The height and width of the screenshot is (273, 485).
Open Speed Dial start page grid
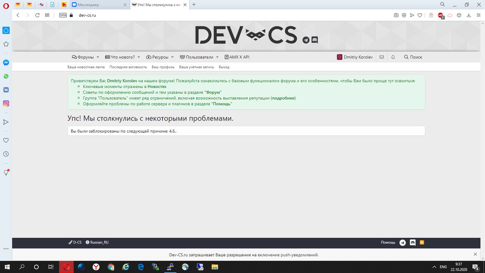click(x=47, y=15)
